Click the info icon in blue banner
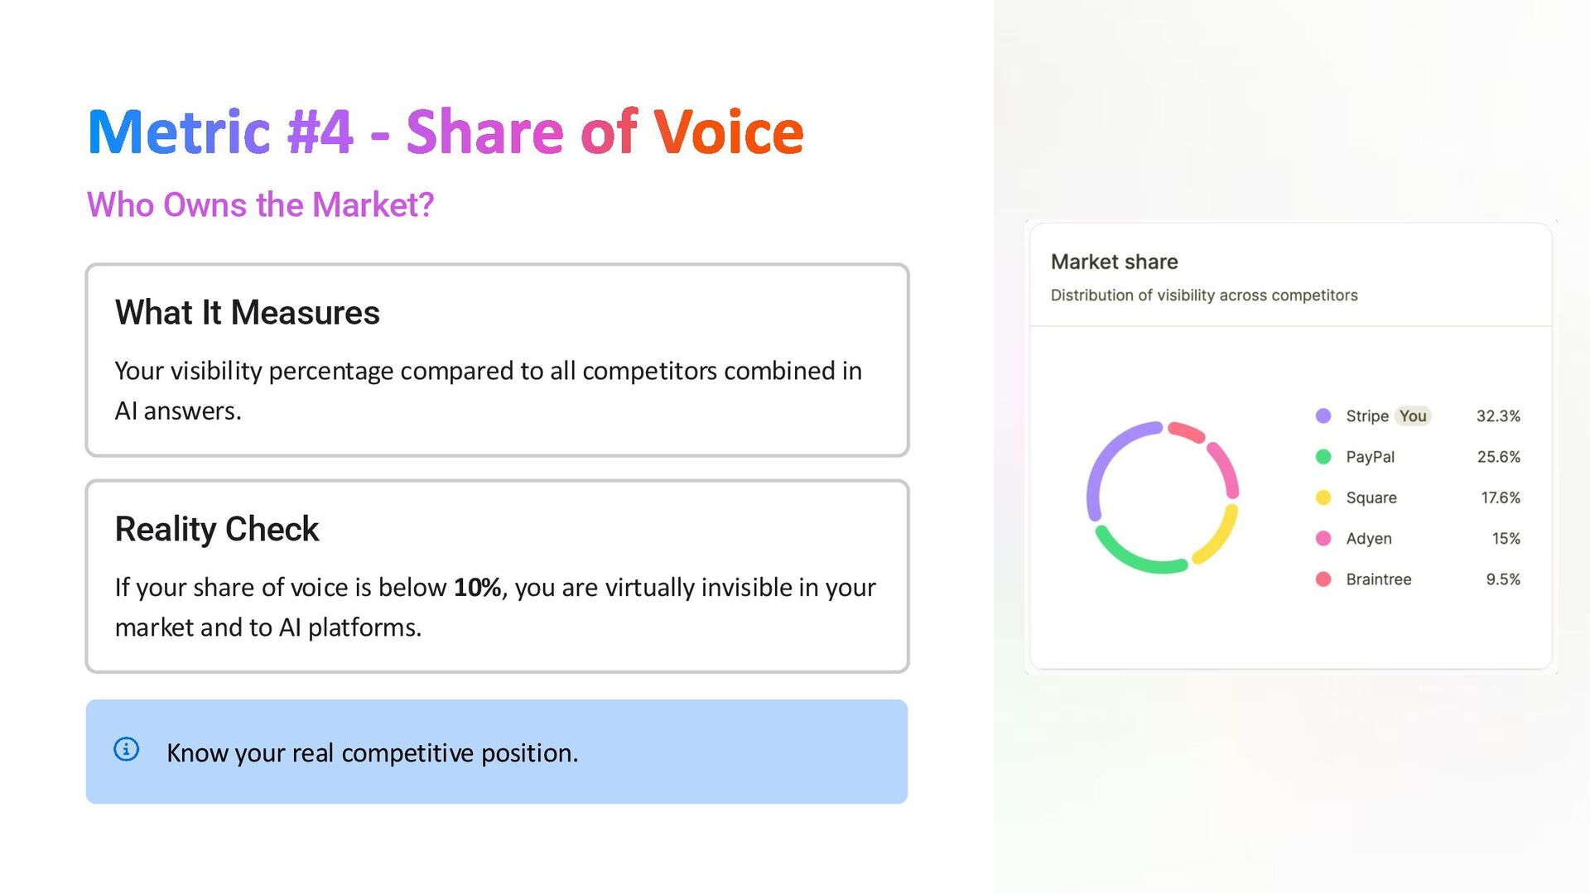The image size is (1590, 894). 126,750
